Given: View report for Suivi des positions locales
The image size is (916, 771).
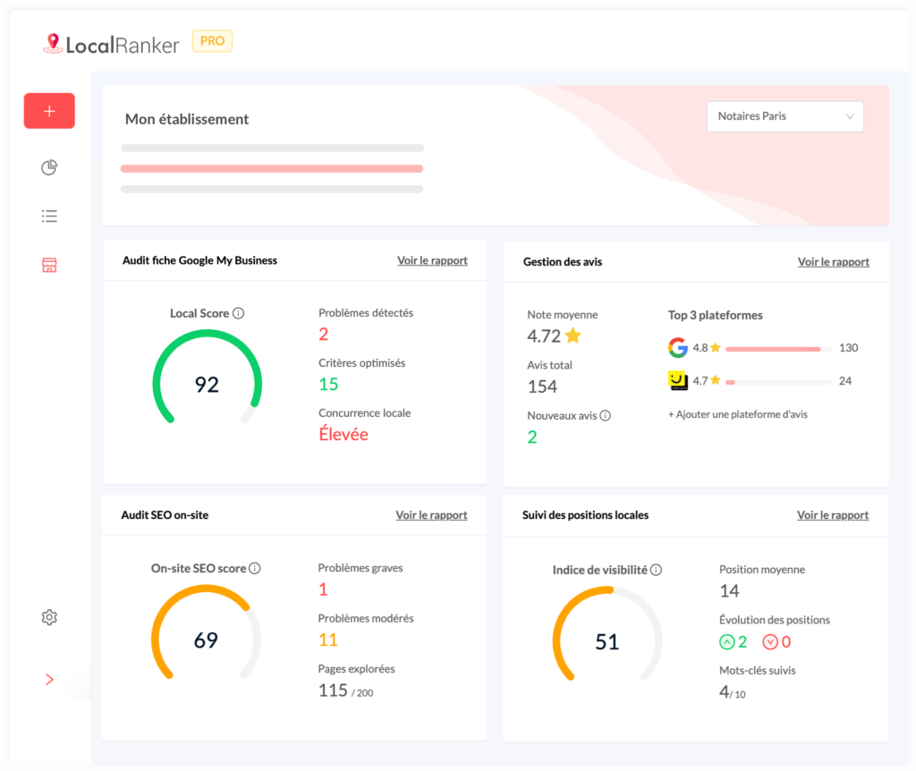Looking at the screenshot, I should pos(832,515).
